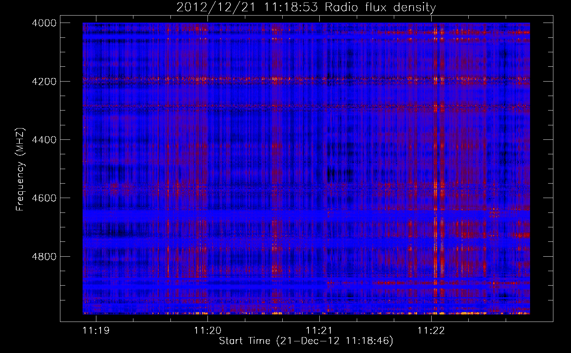Click the "Start Time (21-Dec-12 11:18:46)" label
The image size is (571, 353).
point(306,341)
